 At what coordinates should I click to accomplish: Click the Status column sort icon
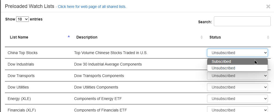[x=268, y=37]
